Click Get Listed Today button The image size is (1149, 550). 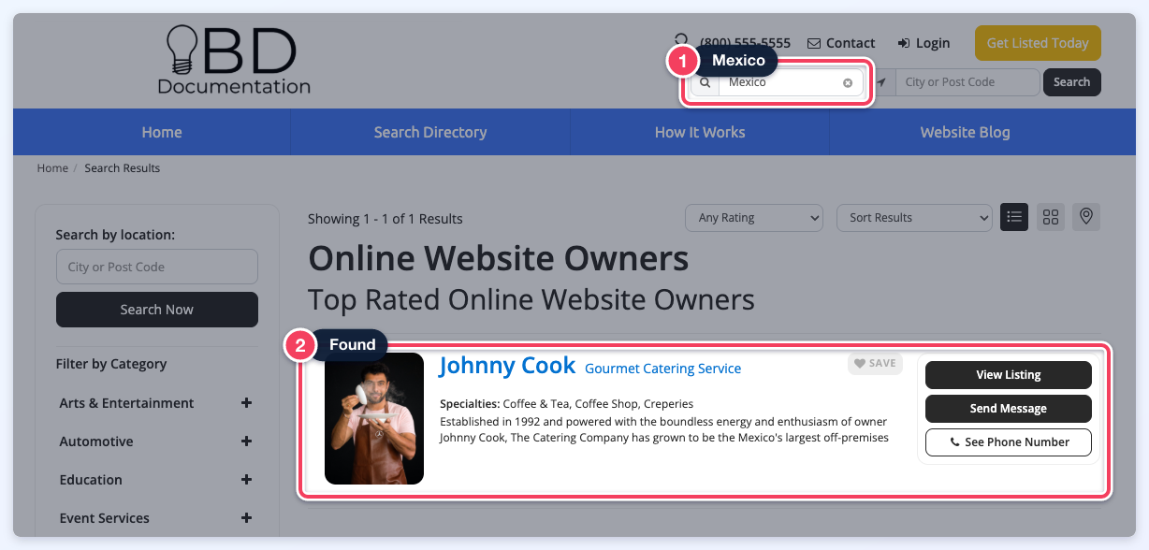(x=1038, y=43)
